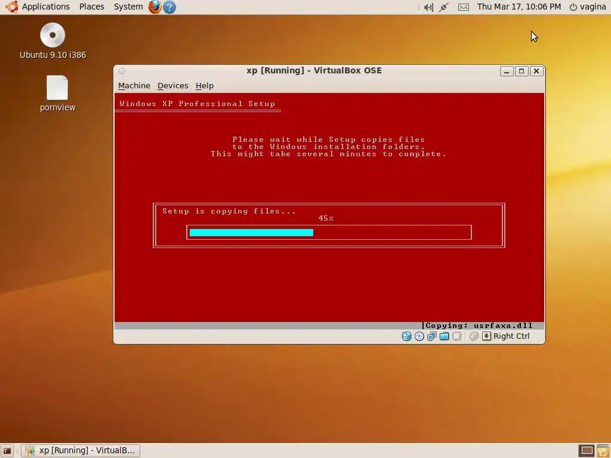Open the System menu in top panel

(128, 7)
